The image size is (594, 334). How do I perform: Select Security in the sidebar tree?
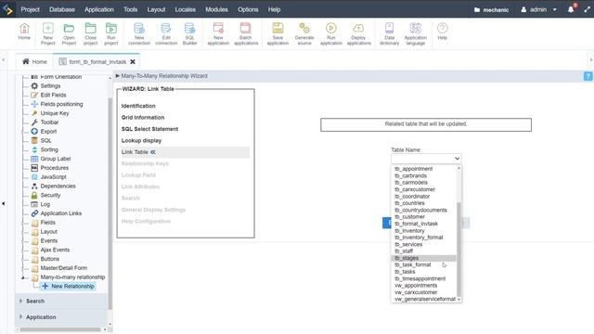[50, 195]
